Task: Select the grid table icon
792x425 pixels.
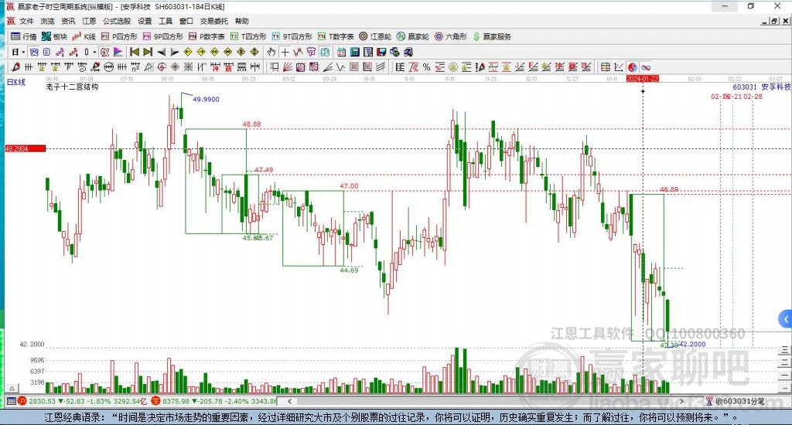Action: [x=605, y=66]
